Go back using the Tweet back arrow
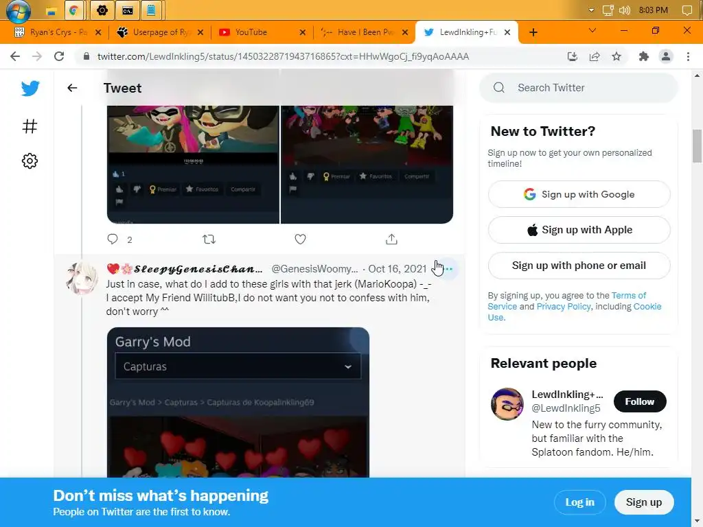The width and height of the screenshot is (703, 527). click(72, 88)
